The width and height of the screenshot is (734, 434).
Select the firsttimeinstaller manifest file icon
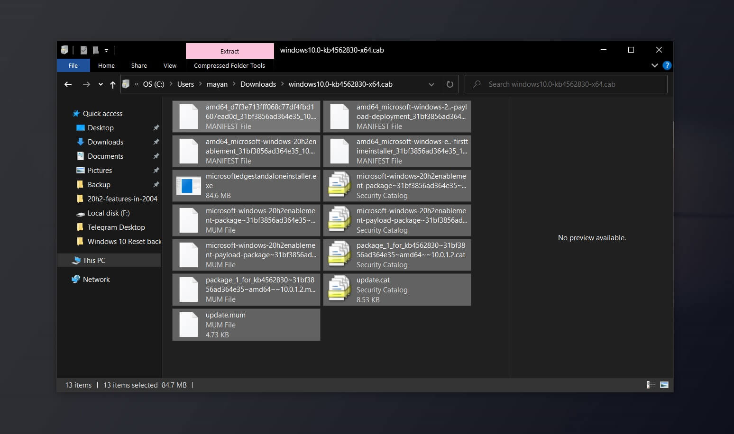pos(339,151)
